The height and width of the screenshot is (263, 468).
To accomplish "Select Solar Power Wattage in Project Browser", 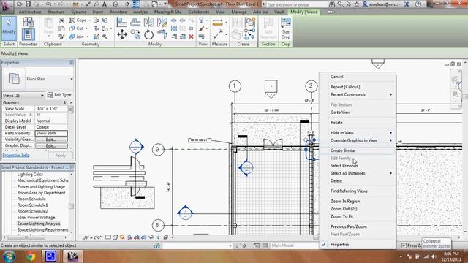I will click(x=36, y=218).
